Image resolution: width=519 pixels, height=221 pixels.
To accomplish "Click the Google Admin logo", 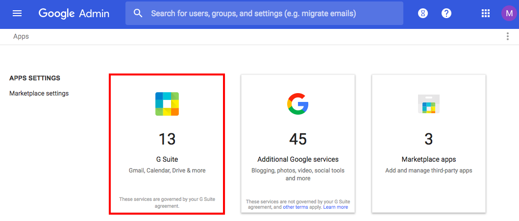I will pyautogui.click(x=74, y=14).
